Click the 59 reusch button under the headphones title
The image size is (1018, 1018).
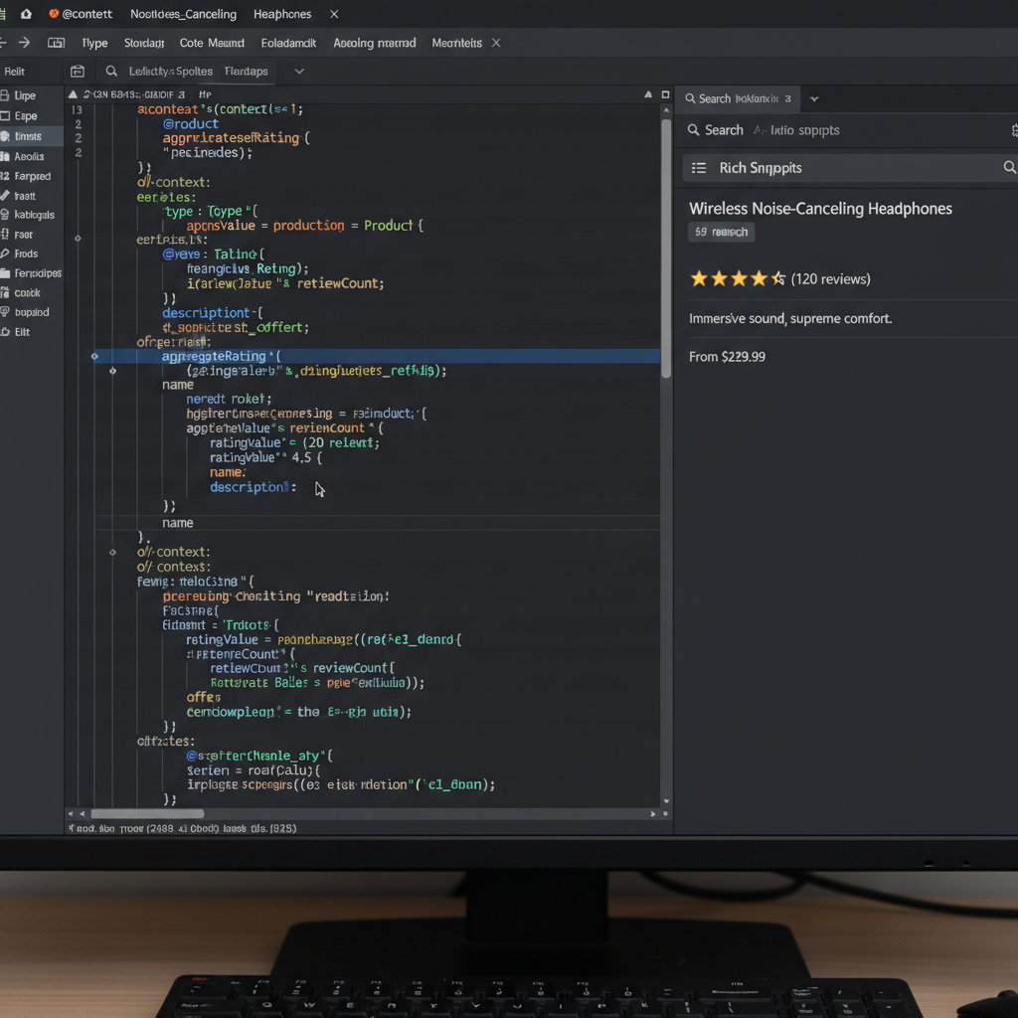point(721,231)
